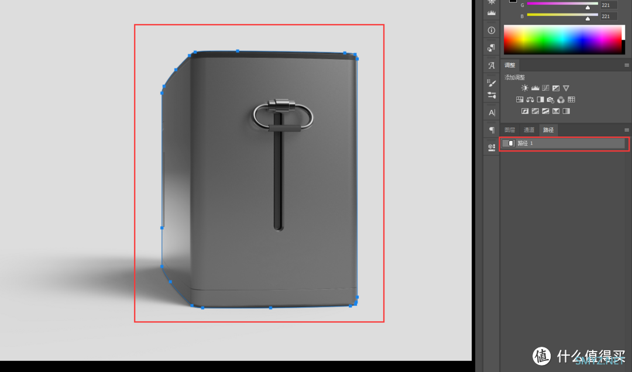Add a Color Balance adjustment
632x372 pixels.
530,99
